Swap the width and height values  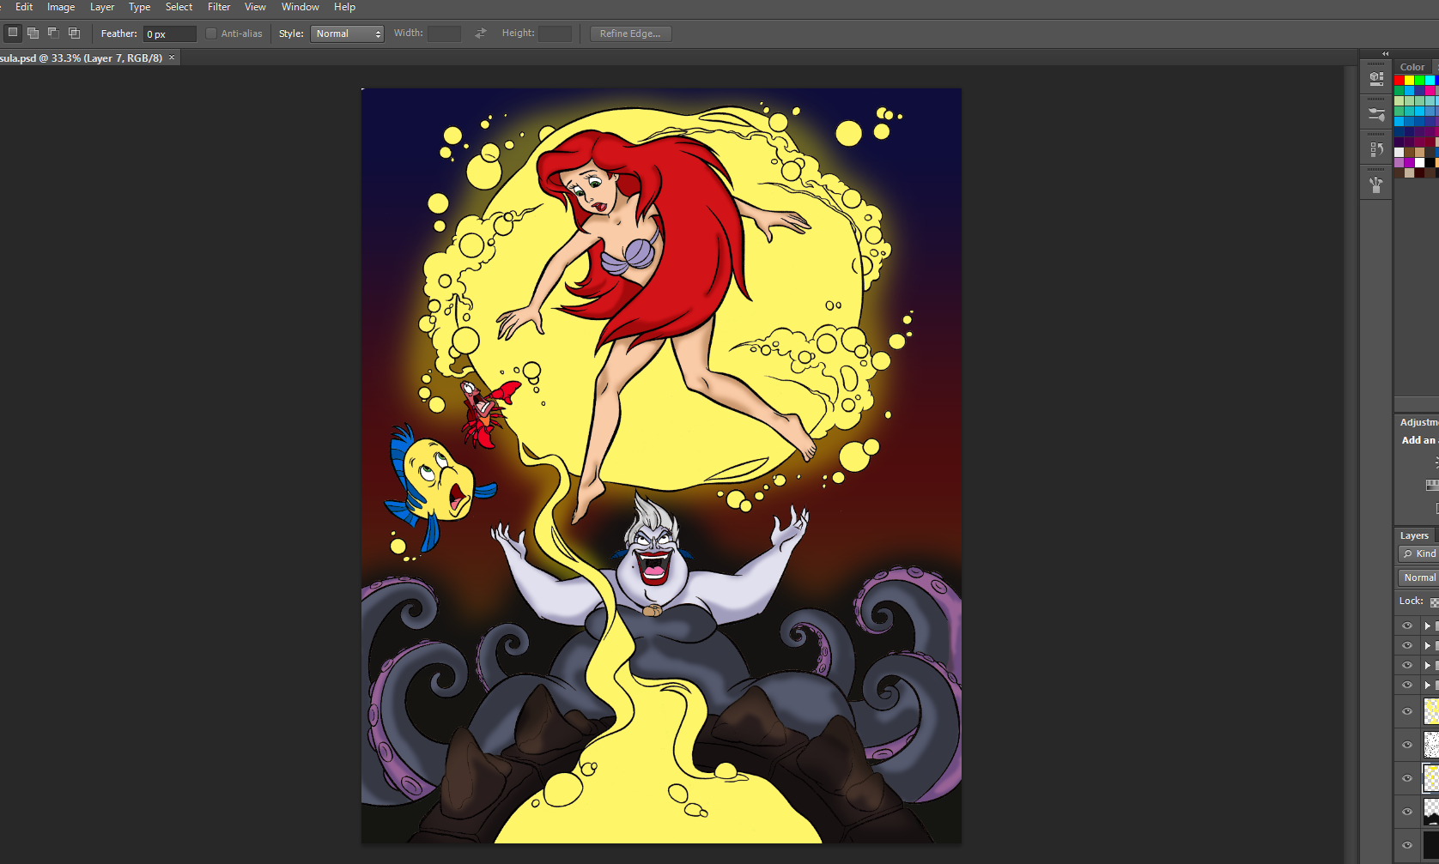point(481,33)
